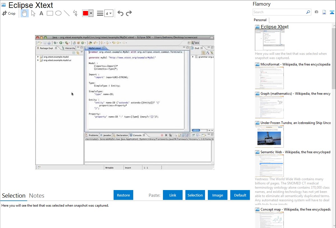Image resolution: width=336 pixels, height=228 pixels.
Task: Focus the Flamory Search field
Action: pyautogui.click(x=279, y=12)
